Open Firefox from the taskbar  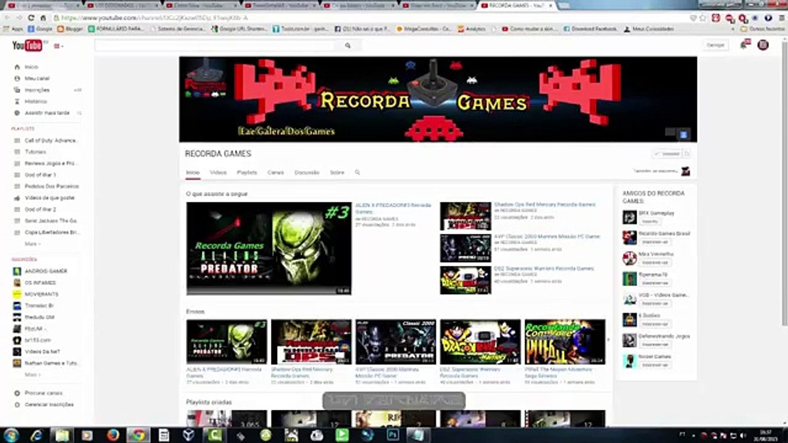[x=113, y=435]
